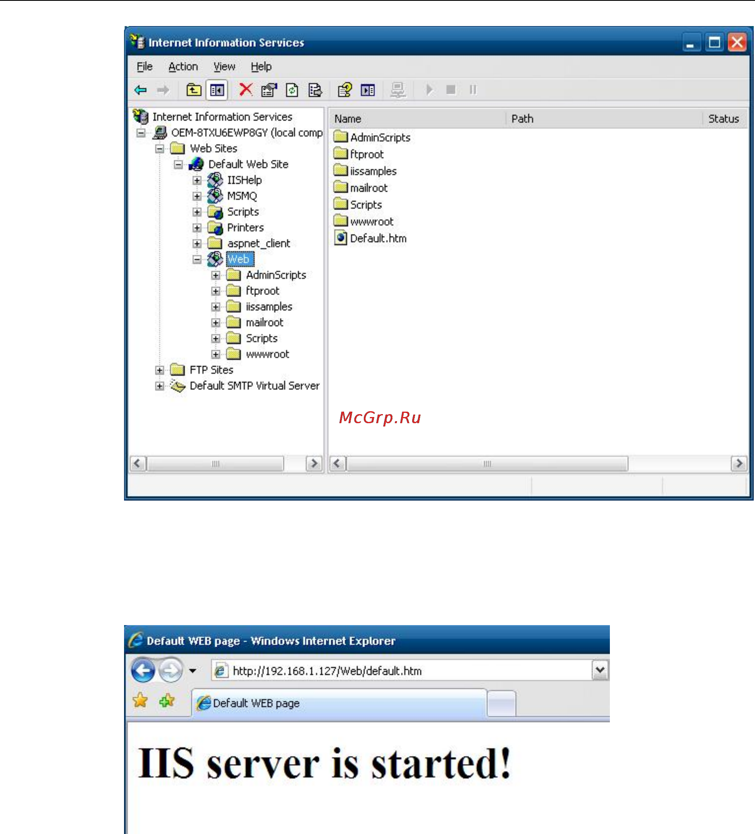Click the tree pane scroll left arrow

pyautogui.click(x=137, y=464)
